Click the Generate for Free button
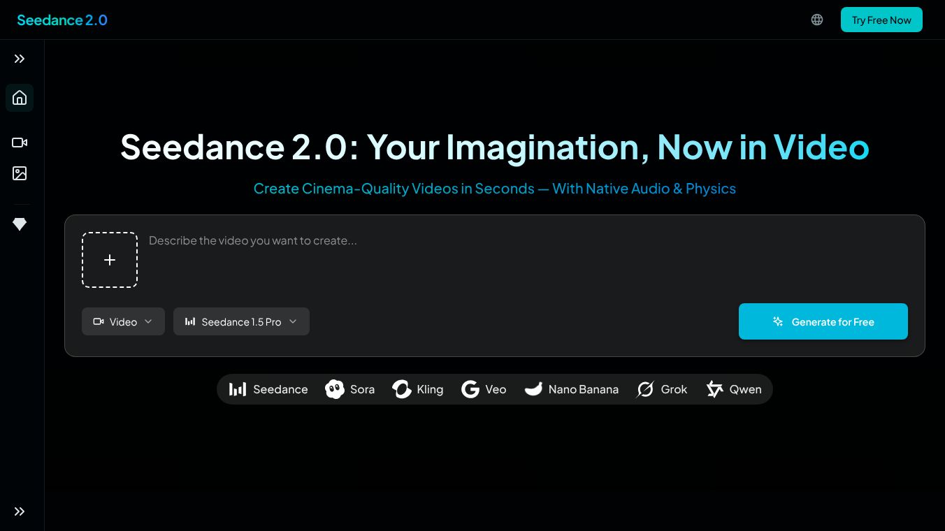 coord(823,321)
